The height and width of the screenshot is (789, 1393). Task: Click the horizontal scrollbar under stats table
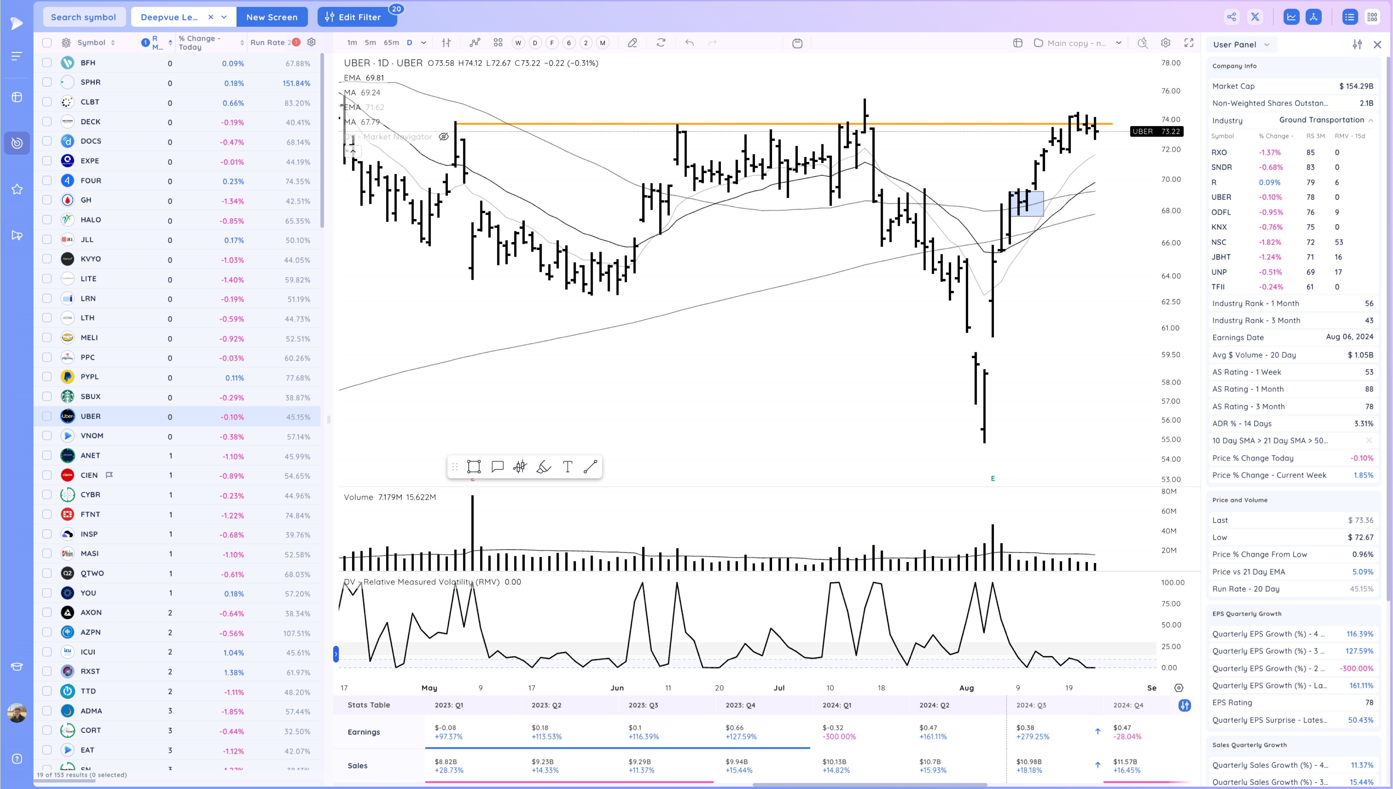(x=870, y=784)
